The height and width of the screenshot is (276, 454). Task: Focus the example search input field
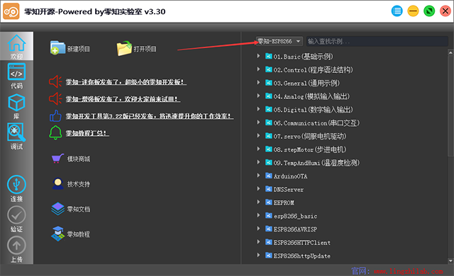click(377, 41)
